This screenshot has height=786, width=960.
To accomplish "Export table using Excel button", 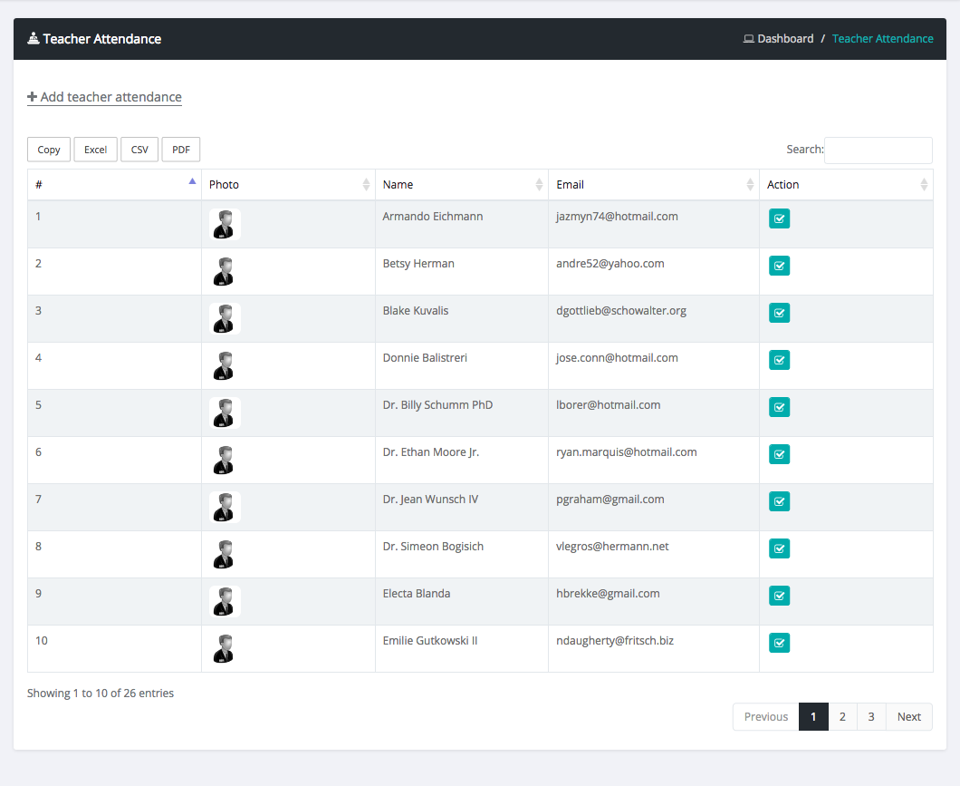I will pyautogui.click(x=95, y=150).
